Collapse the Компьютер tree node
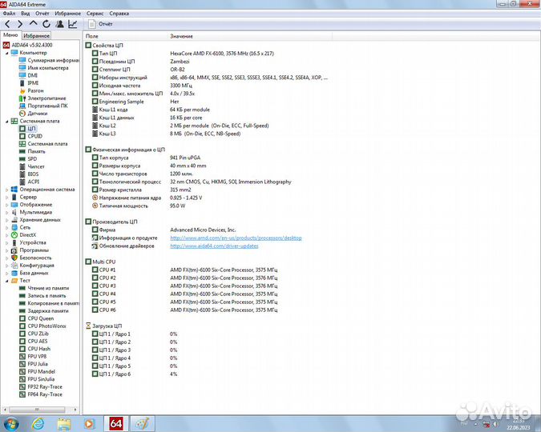 (6, 53)
